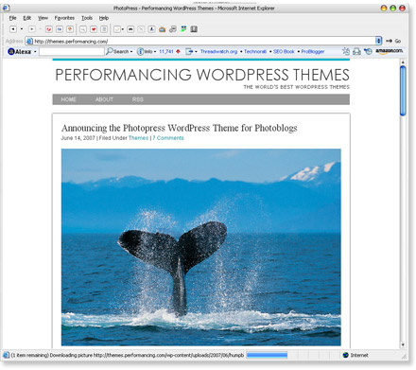The width and height of the screenshot is (416, 370).
Task: Click the Back navigation arrow button
Action: 13,29
